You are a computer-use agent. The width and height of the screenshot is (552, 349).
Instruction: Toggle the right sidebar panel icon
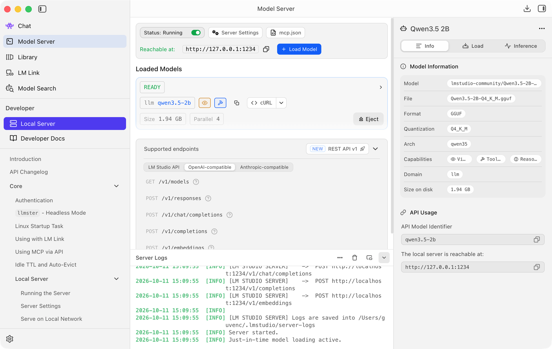pos(542,9)
